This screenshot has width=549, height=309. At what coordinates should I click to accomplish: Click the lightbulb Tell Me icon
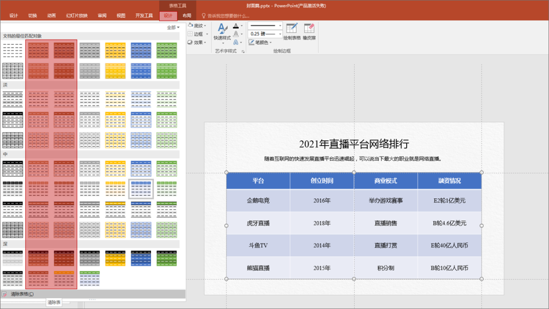pyautogui.click(x=203, y=16)
